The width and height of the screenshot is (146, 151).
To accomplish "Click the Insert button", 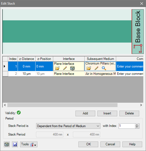I will [x=107, y=113].
